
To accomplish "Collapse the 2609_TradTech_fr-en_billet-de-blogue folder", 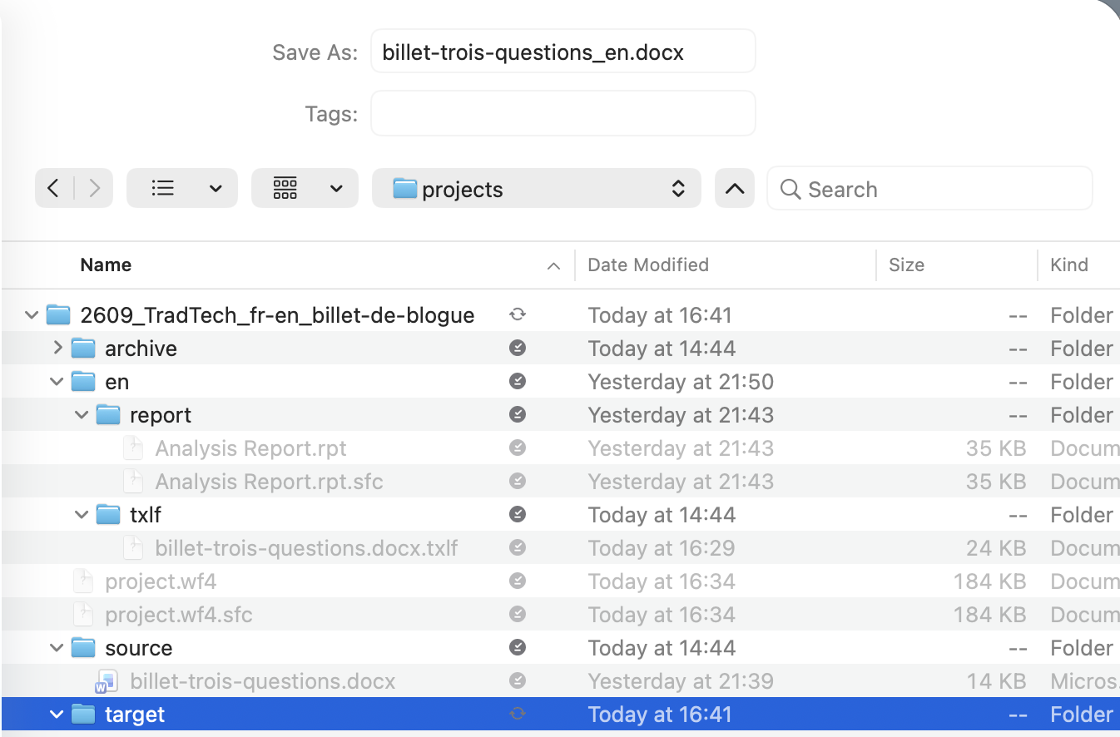I will coord(32,315).
